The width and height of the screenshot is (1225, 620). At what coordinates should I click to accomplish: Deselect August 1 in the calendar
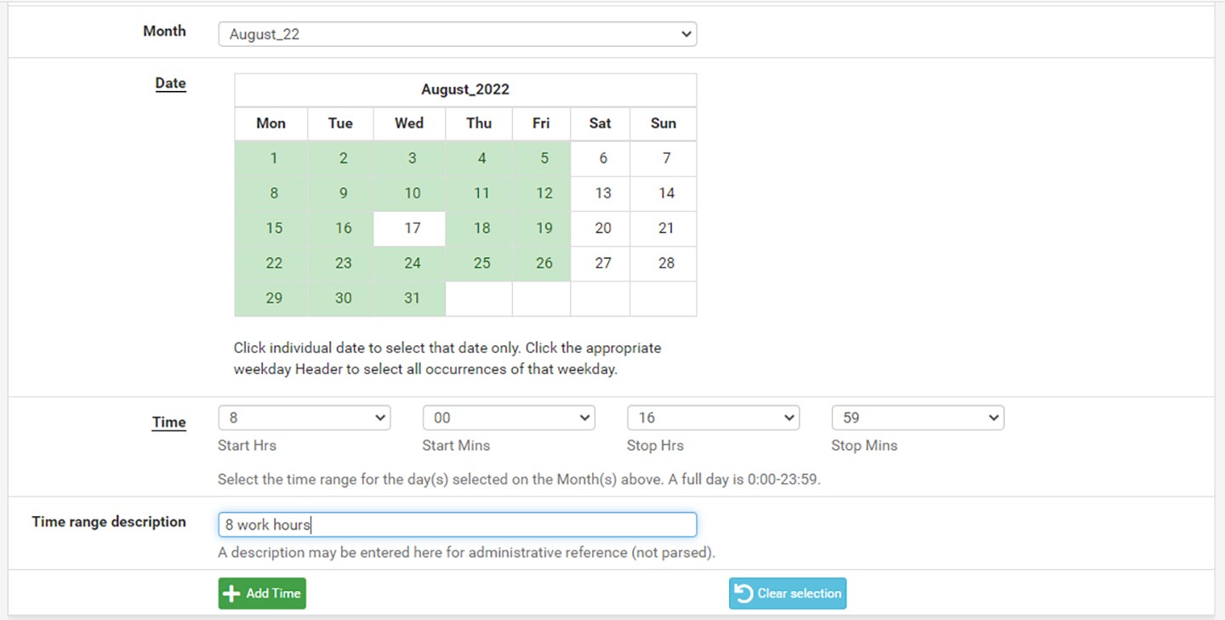tap(273, 158)
